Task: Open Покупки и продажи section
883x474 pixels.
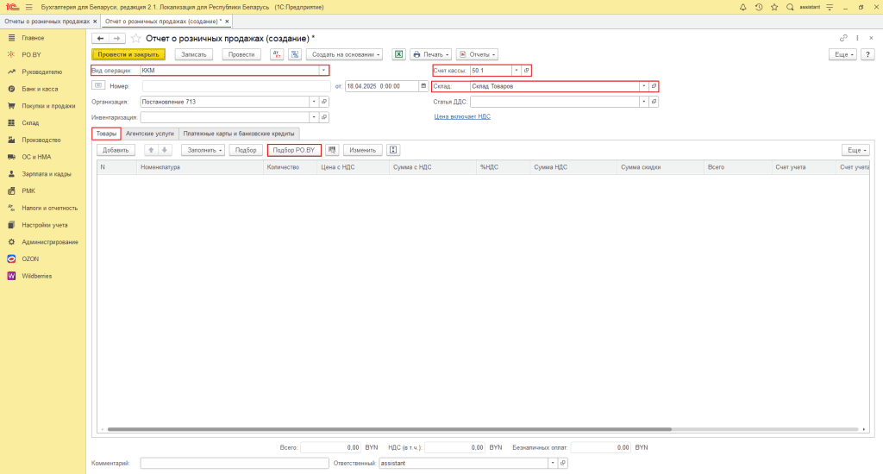Action: point(48,106)
